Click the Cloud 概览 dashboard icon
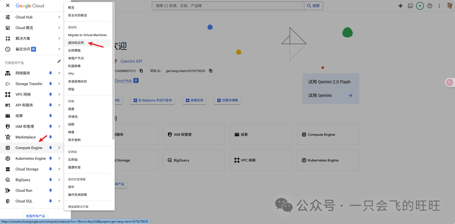The width and height of the screenshot is (455, 224). click(8, 28)
